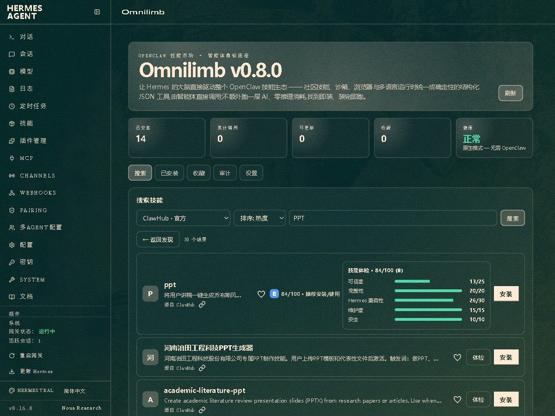The image size is (555, 416).
Task: Click the search field containing PPT
Action: [393, 218]
